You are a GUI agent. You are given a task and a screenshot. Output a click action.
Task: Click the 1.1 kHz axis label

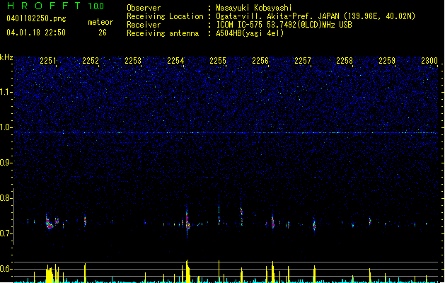point(6,92)
